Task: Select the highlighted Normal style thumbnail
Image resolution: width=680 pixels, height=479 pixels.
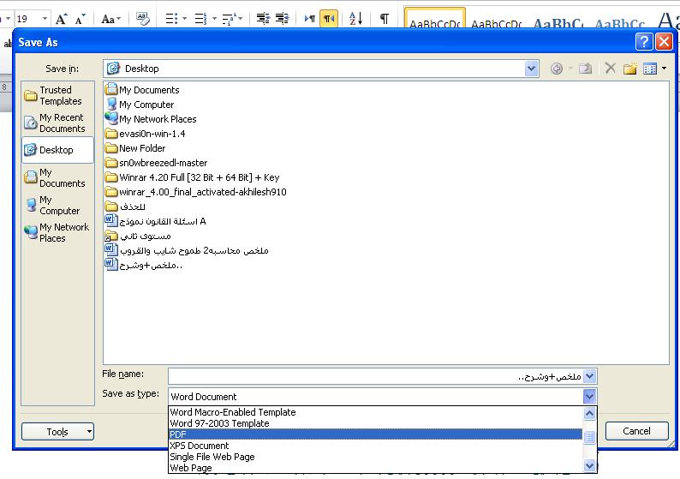Action: pos(434,18)
